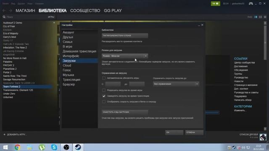Click the Steam library folders button

125,36
